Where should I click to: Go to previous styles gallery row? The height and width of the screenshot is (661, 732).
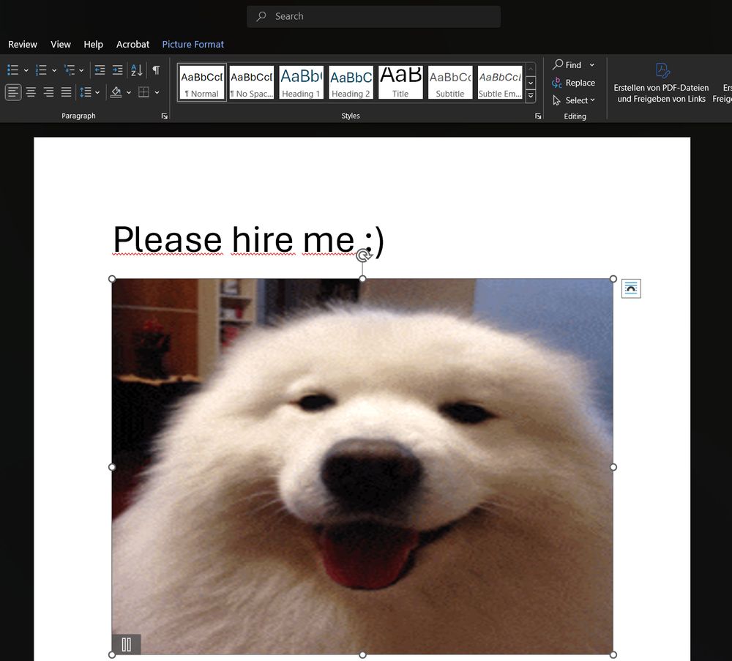click(531, 69)
